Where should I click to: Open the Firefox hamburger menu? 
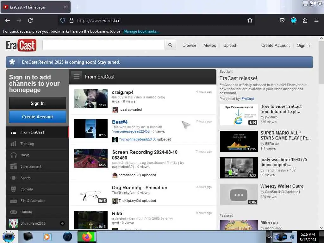tap(316, 20)
